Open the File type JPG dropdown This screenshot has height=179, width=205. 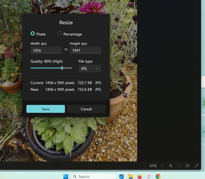(90, 69)
